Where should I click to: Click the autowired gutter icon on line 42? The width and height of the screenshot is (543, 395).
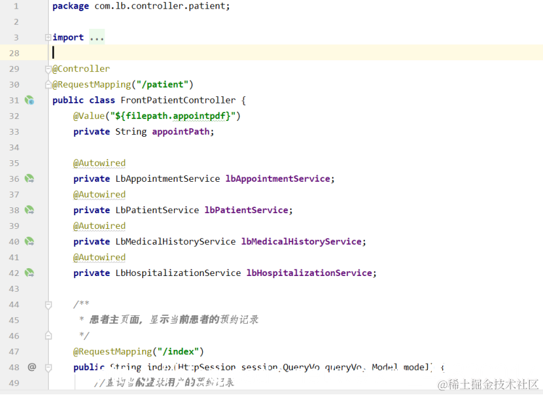[29, 273]
